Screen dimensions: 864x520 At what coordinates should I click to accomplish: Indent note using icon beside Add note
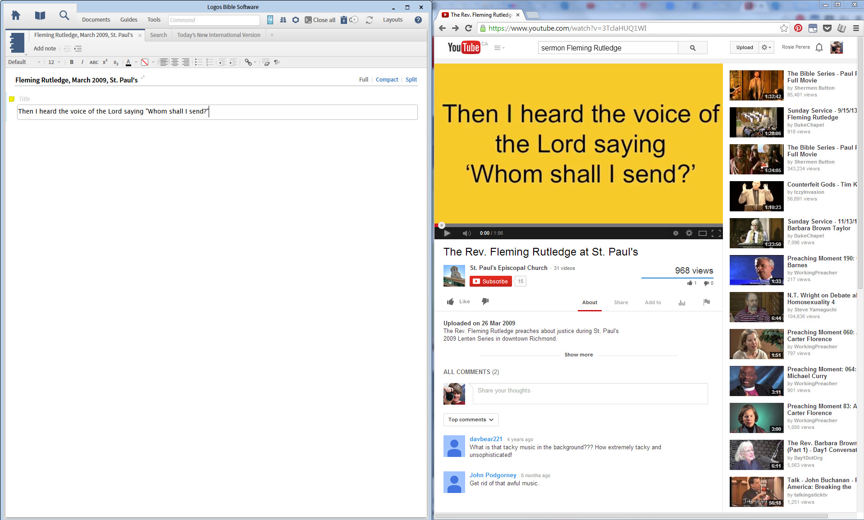(x=78, y=49)
